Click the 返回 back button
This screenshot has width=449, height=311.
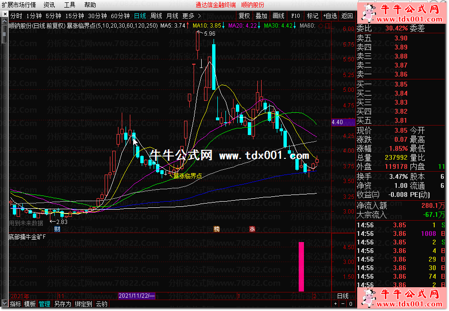coord(347,16)
